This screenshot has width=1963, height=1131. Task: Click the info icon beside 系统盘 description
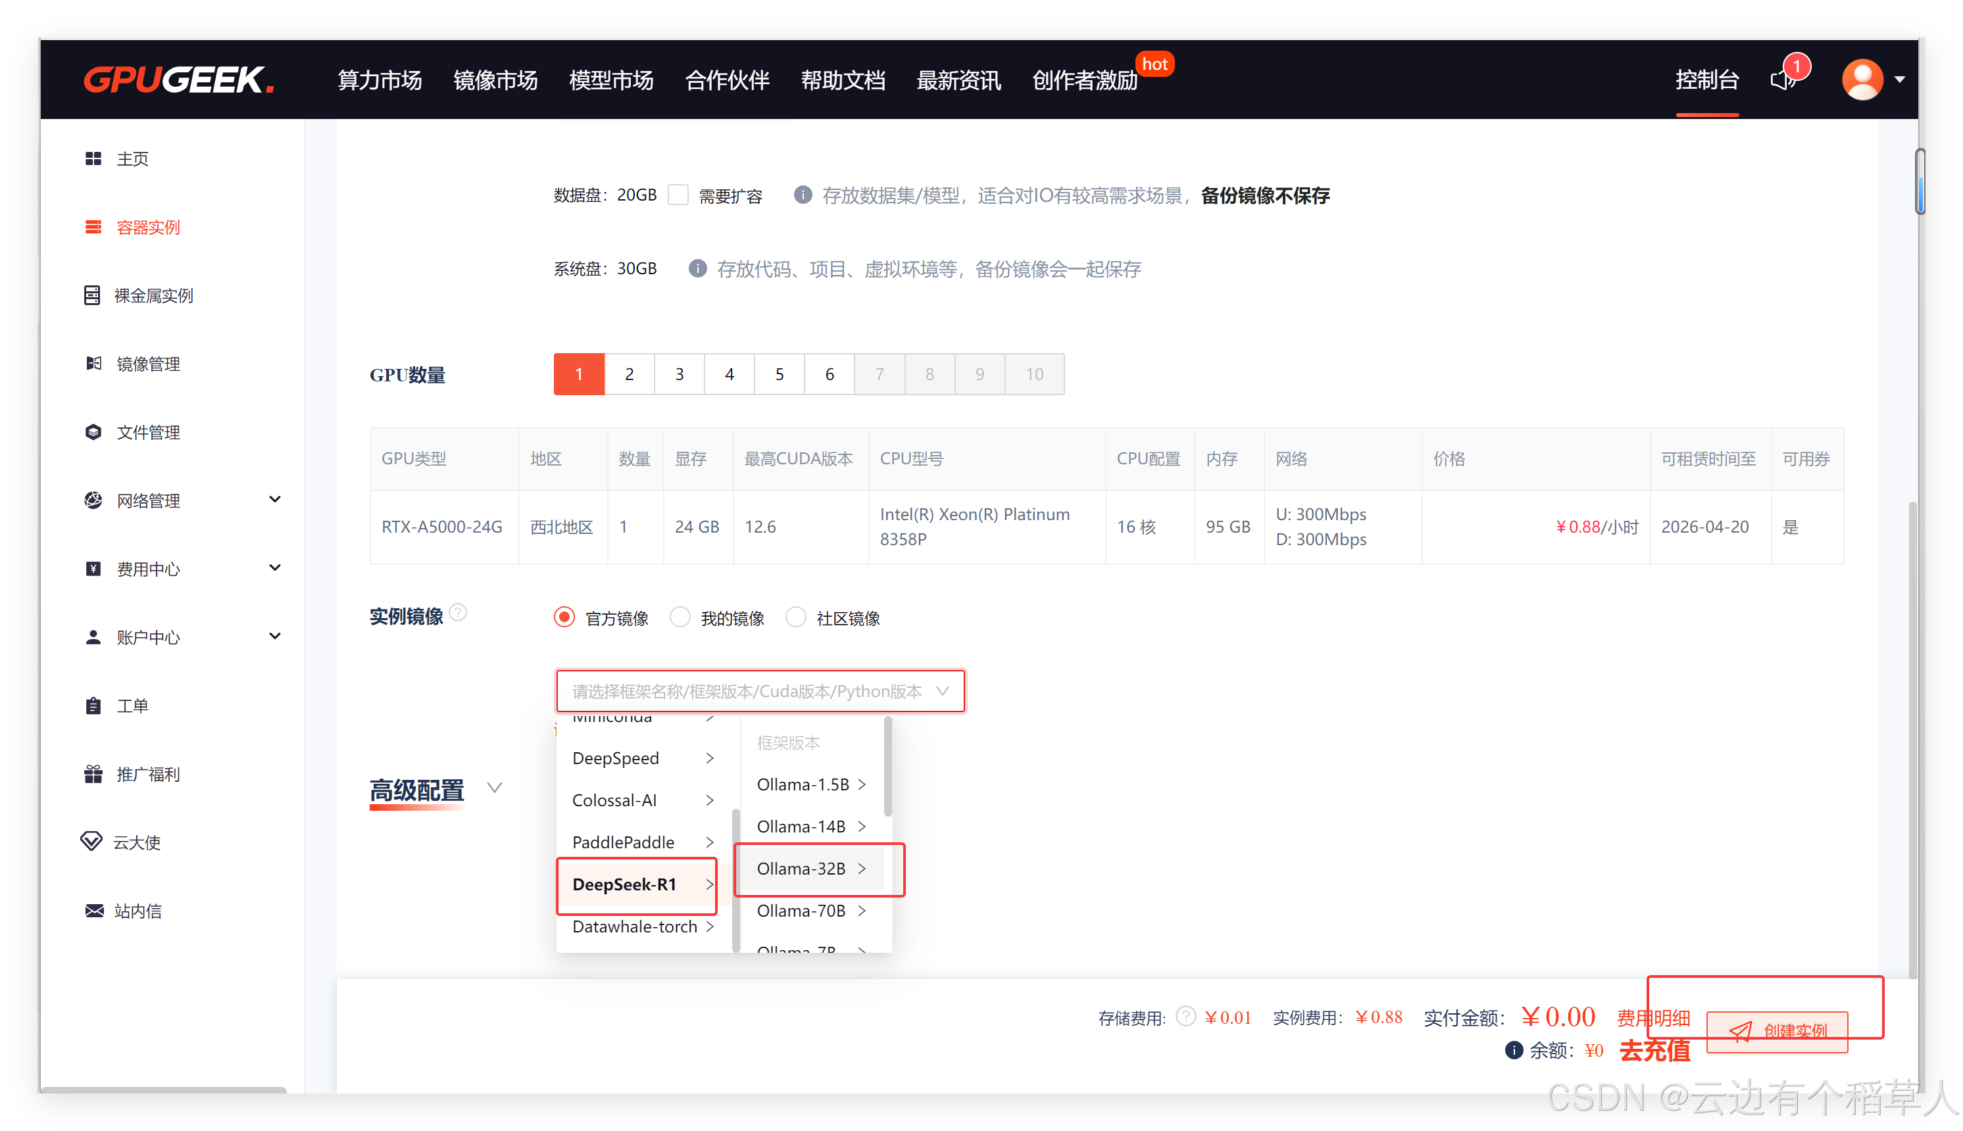click(x=697, y=269)
